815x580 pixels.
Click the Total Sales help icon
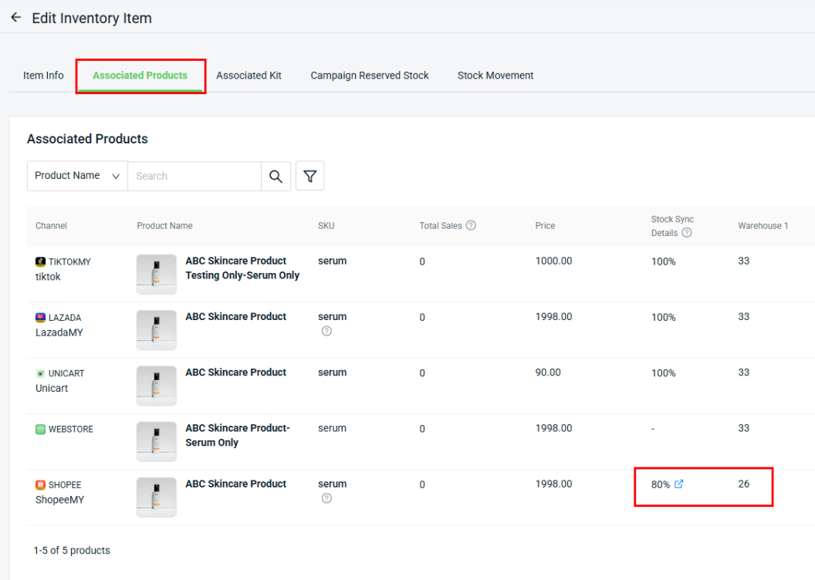471,226
